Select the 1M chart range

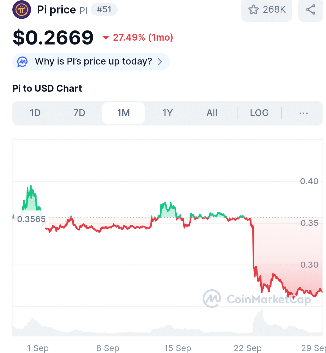(x=123, y=113)
